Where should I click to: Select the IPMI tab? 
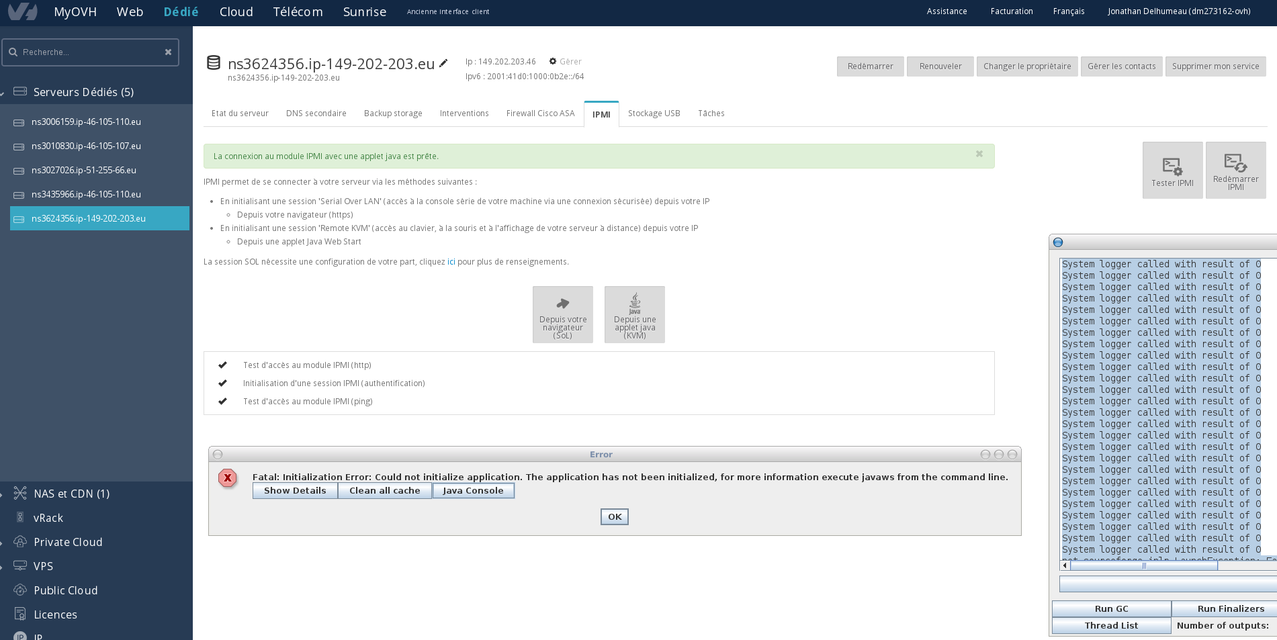pos(601,114)
